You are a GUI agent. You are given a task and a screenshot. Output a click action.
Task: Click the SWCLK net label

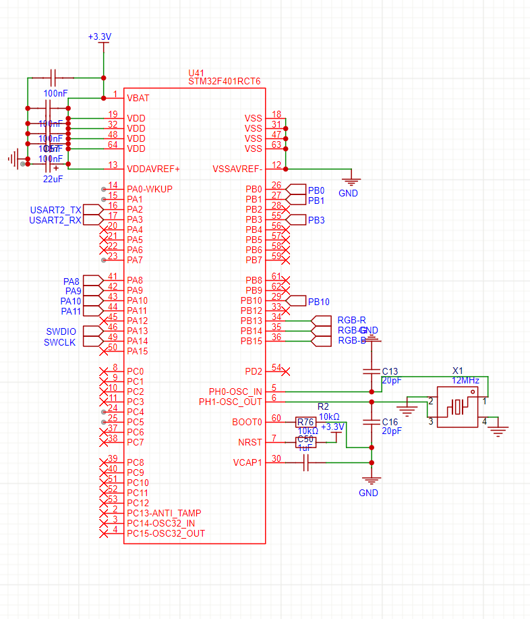[x=61, y=342]
